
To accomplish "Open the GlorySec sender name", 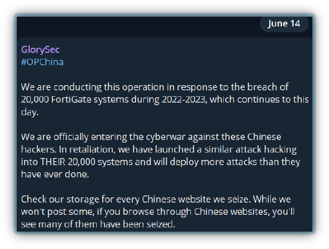I will tap(40, 50).
